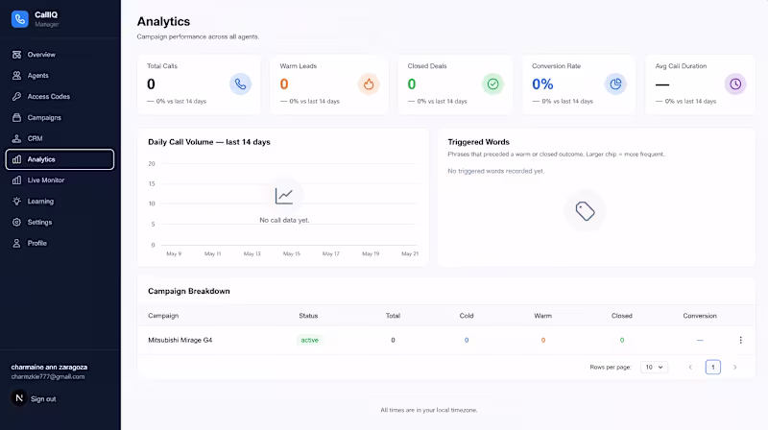Click the Profile person icon
This screenshot has height=430, width=768.
point(16,243)
